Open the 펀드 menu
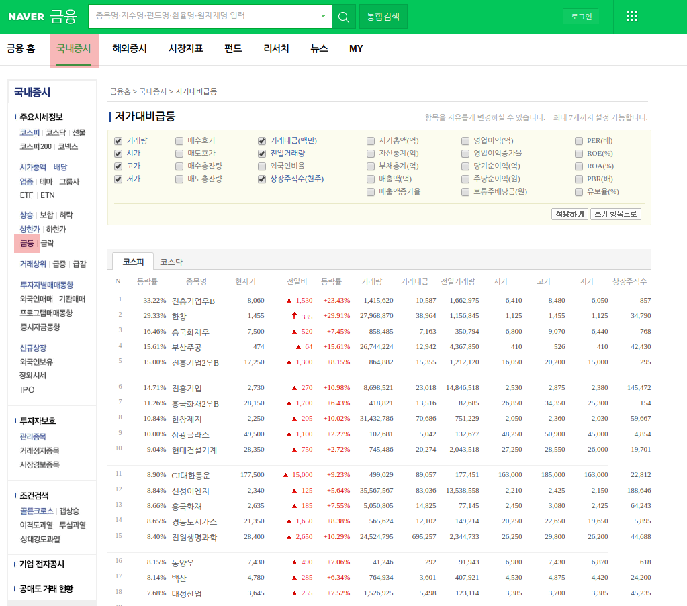The height and width of the screenshot is (606, 687). (233, 48)
